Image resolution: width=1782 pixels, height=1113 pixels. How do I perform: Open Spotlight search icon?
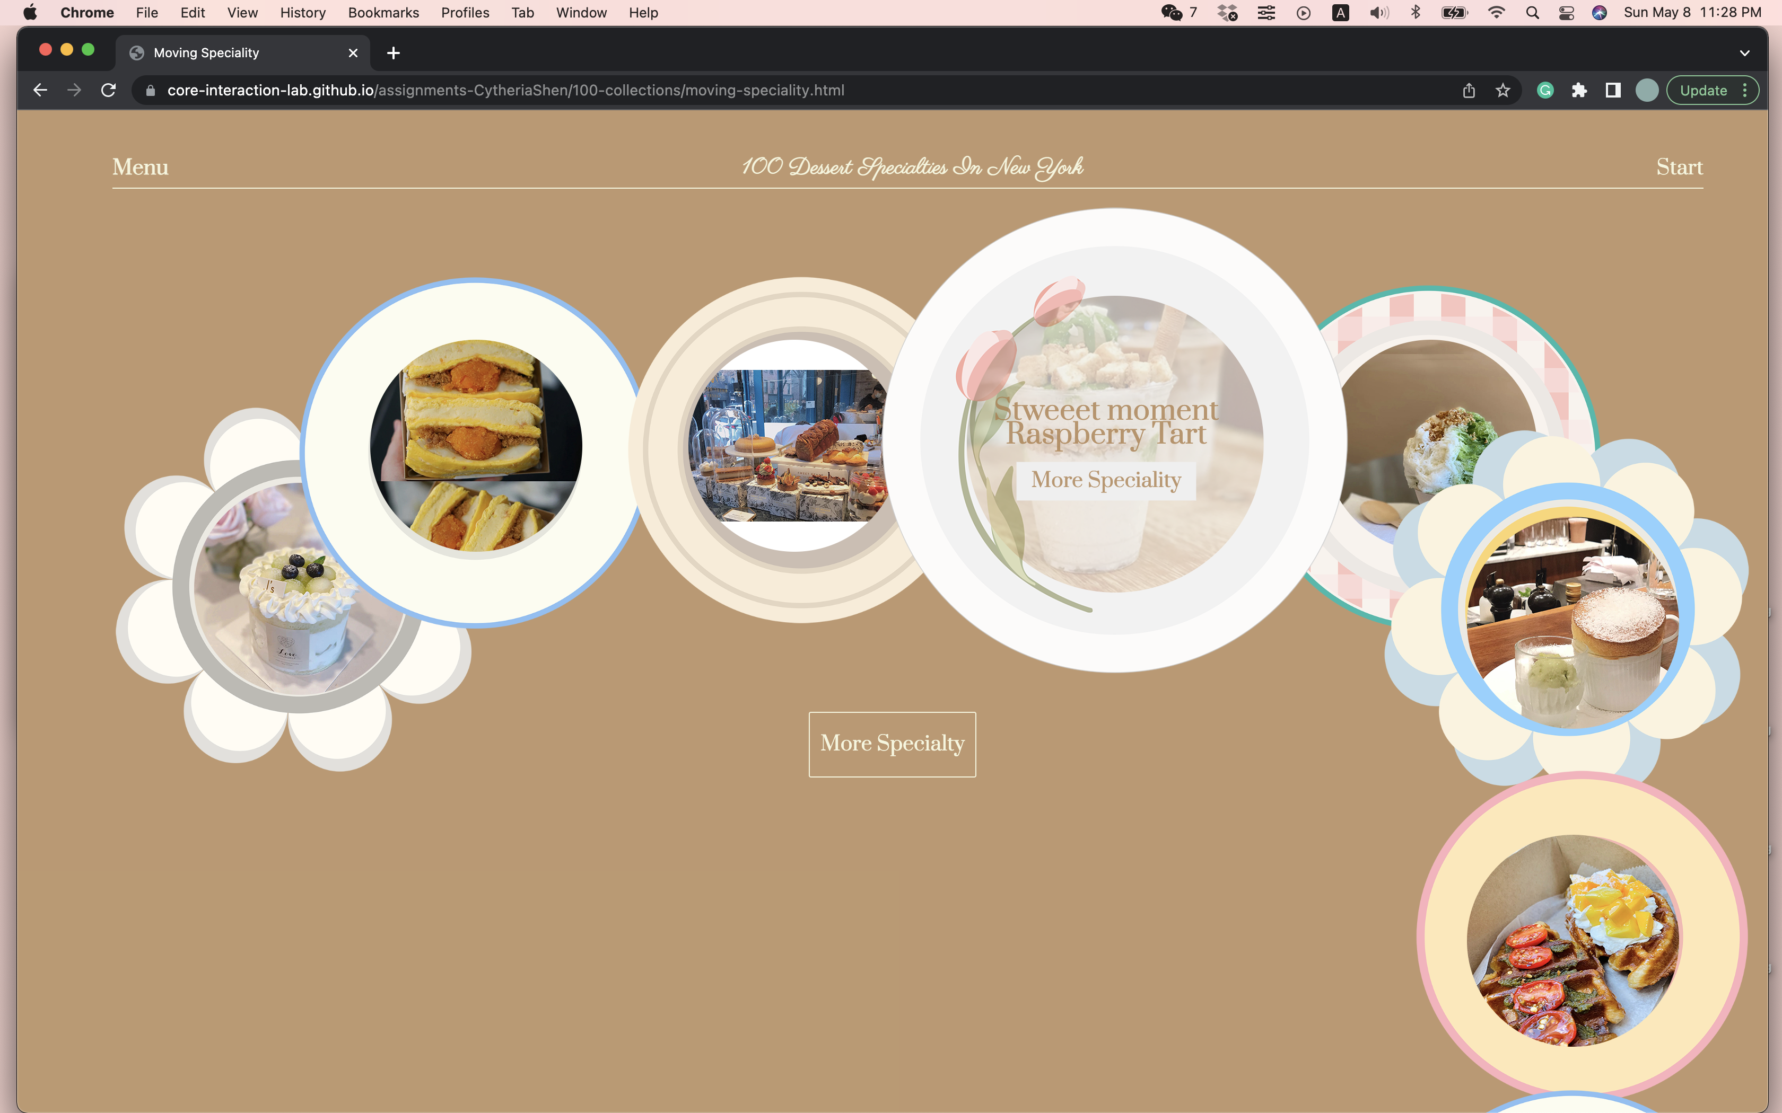pos(1532,13)
